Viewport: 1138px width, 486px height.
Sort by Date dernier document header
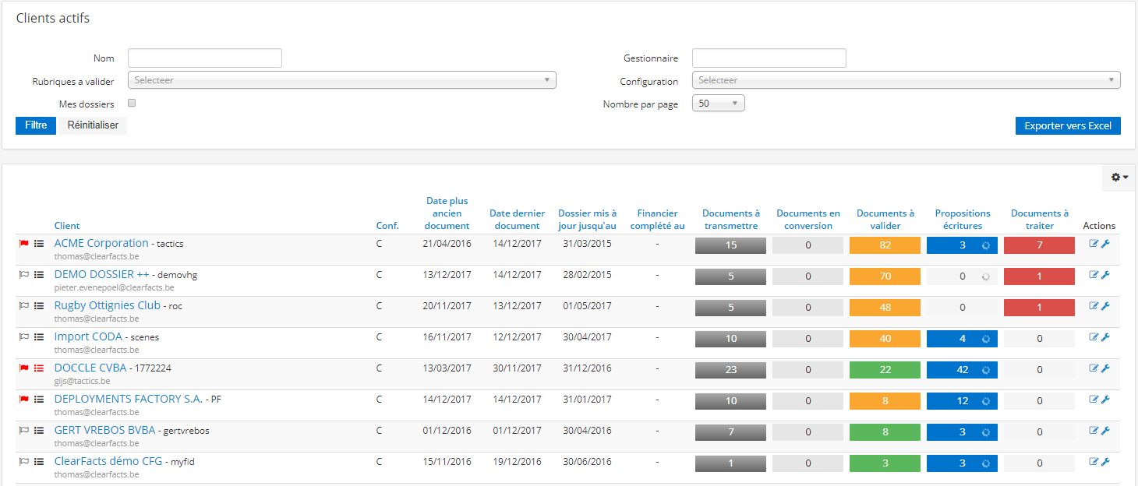(x=517, y=220)
